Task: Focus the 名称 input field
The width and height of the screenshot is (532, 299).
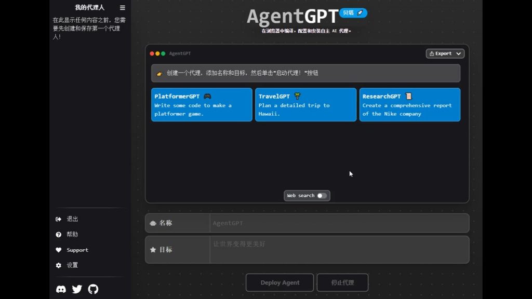Action: click(x=339, y=223)
